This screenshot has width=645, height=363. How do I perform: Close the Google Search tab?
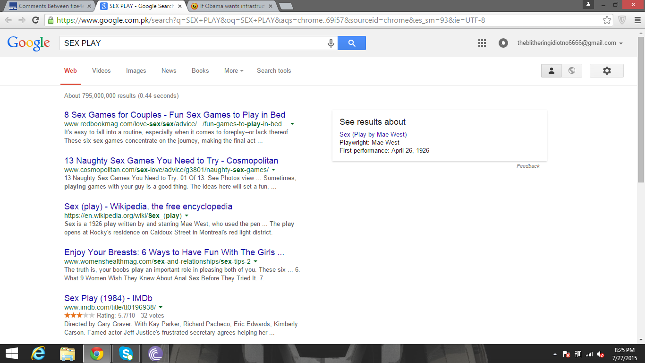click(x=180, y=6)
